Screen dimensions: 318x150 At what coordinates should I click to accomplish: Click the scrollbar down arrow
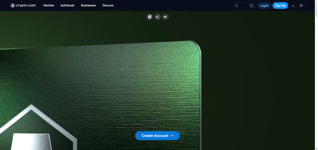point(316,148)
